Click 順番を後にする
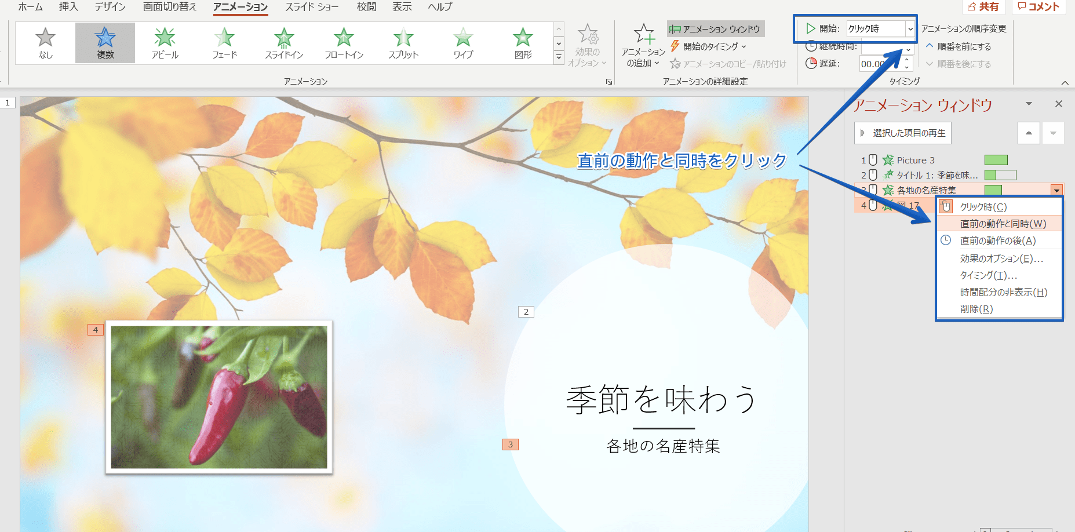The width and height of the screenshot is (1075, 532). pyautogui.click(x=959, y=64)
